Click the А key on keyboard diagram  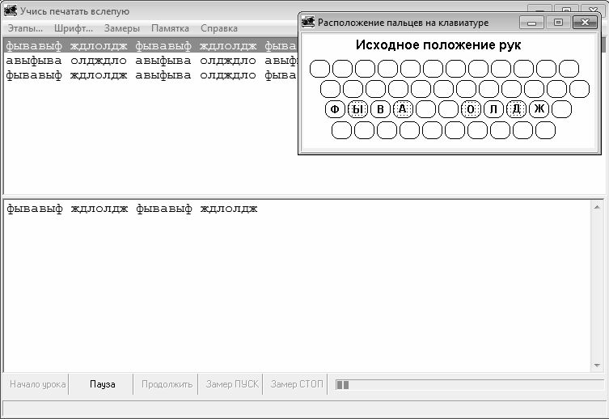point(403,109)
